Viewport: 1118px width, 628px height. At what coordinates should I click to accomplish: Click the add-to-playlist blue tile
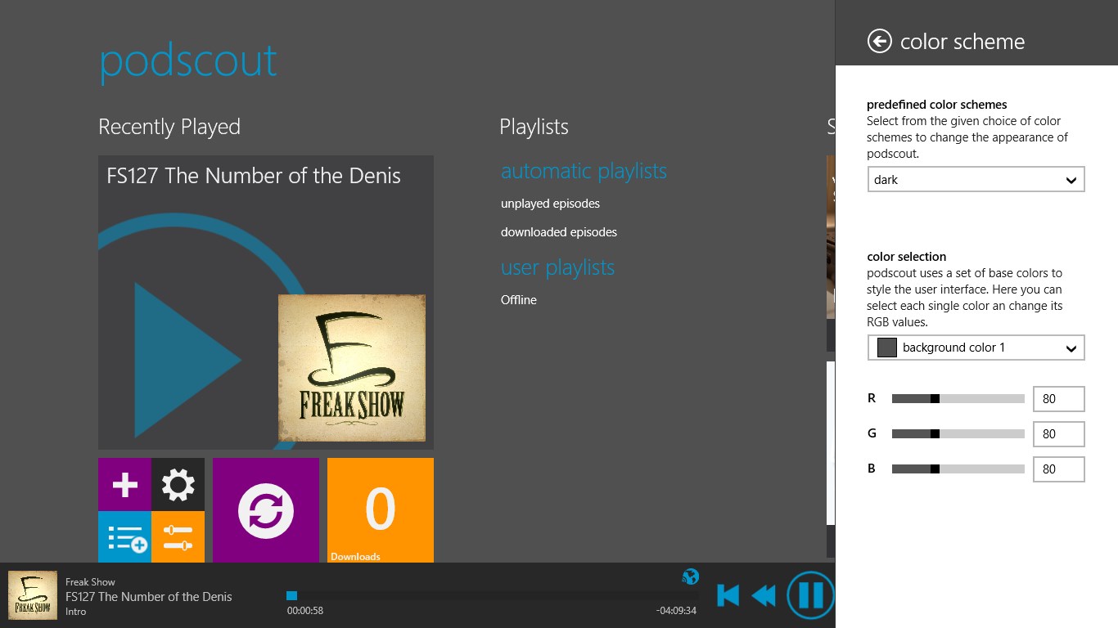124,537
